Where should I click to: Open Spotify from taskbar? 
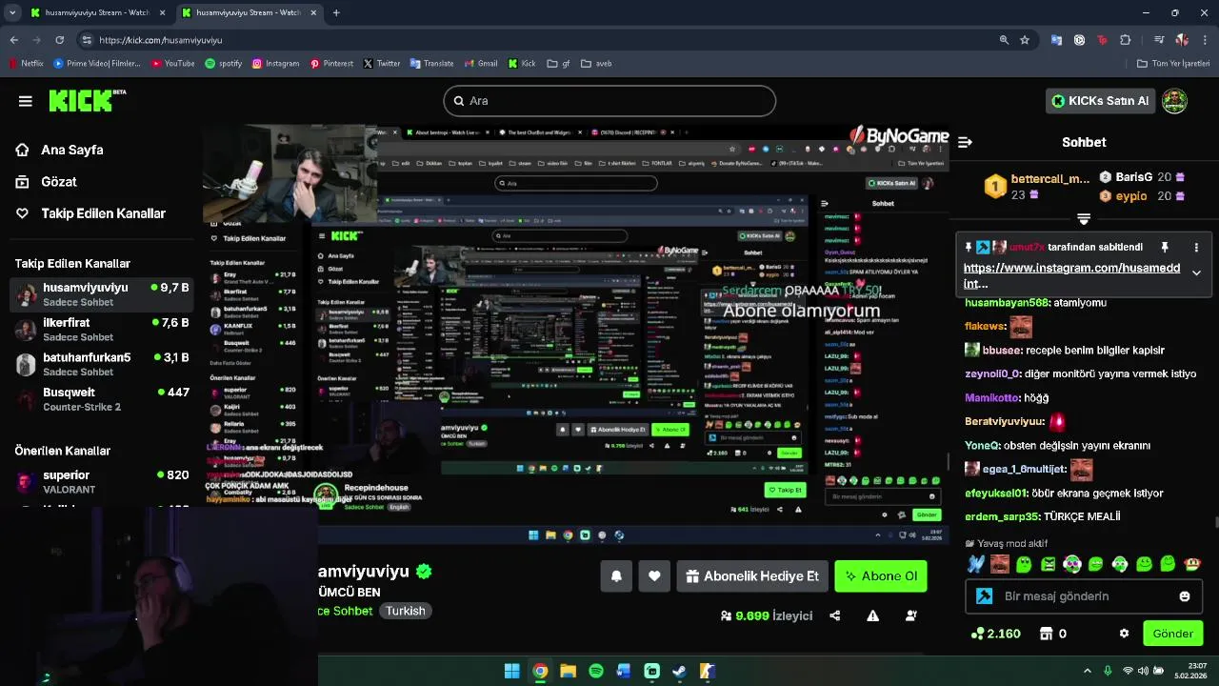596,671
